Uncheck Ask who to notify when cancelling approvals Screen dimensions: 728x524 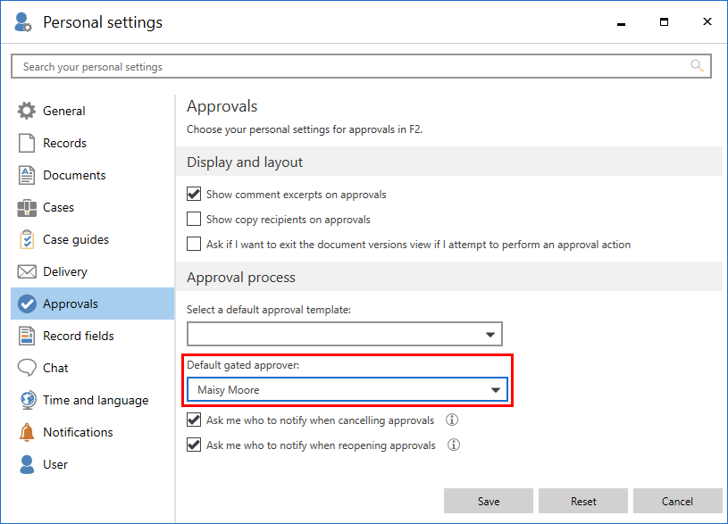coord(194,420)
